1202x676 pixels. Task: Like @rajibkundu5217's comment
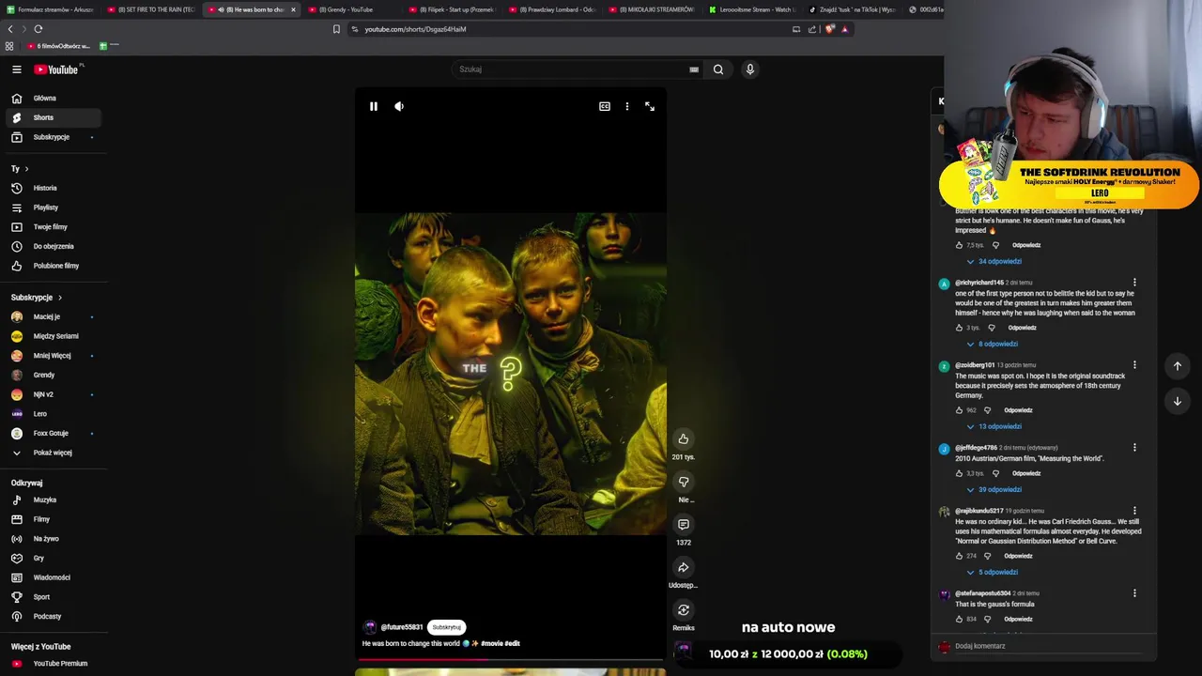tap(959, 556)
